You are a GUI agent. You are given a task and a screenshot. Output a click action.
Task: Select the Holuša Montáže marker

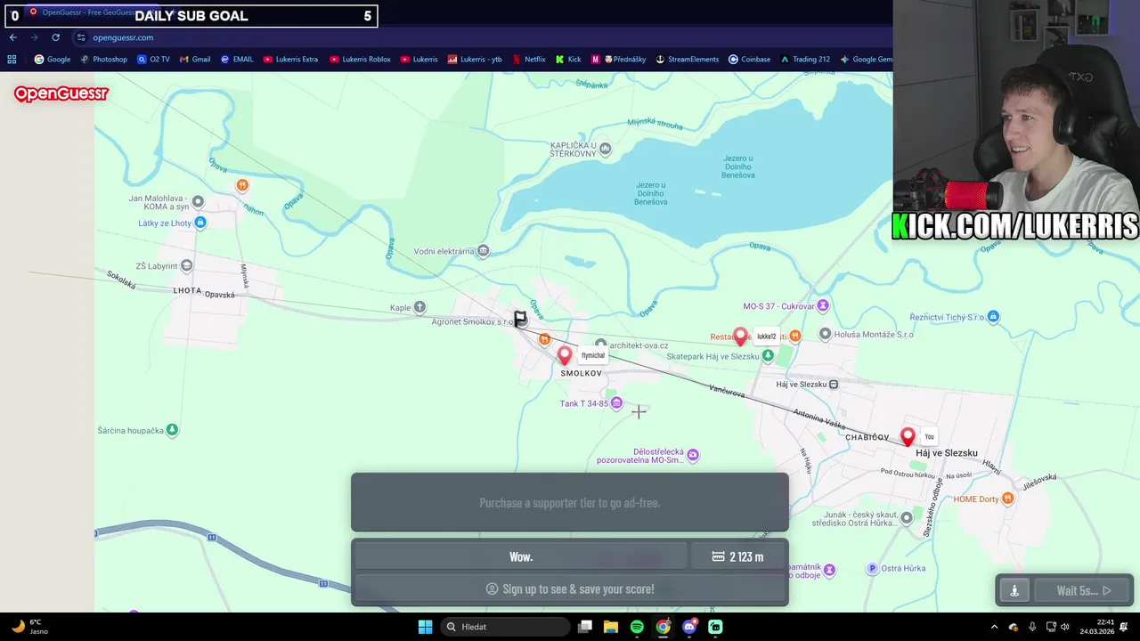click(x=826, y=334)
